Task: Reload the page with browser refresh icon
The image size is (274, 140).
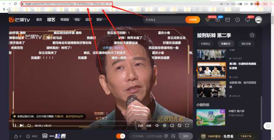Action: [x=15, y=4]
